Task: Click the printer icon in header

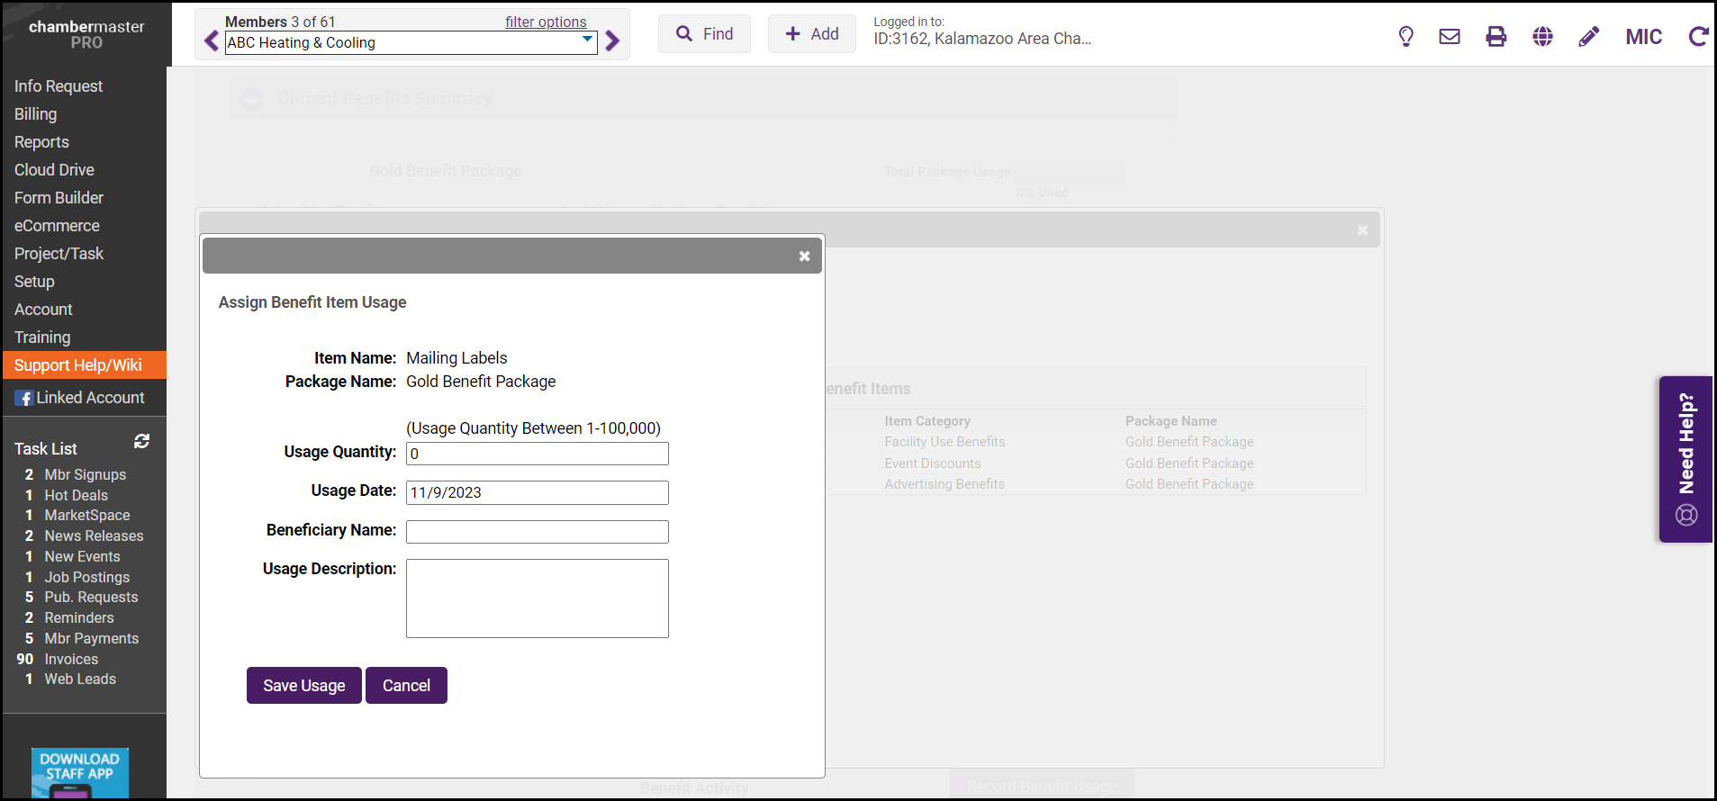Action: 1496,36
